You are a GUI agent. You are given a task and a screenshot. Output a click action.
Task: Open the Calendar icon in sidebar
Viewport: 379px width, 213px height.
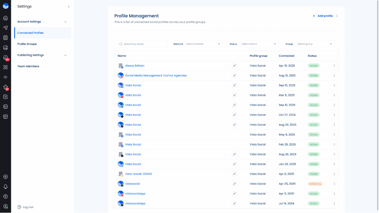pos(5,38)
